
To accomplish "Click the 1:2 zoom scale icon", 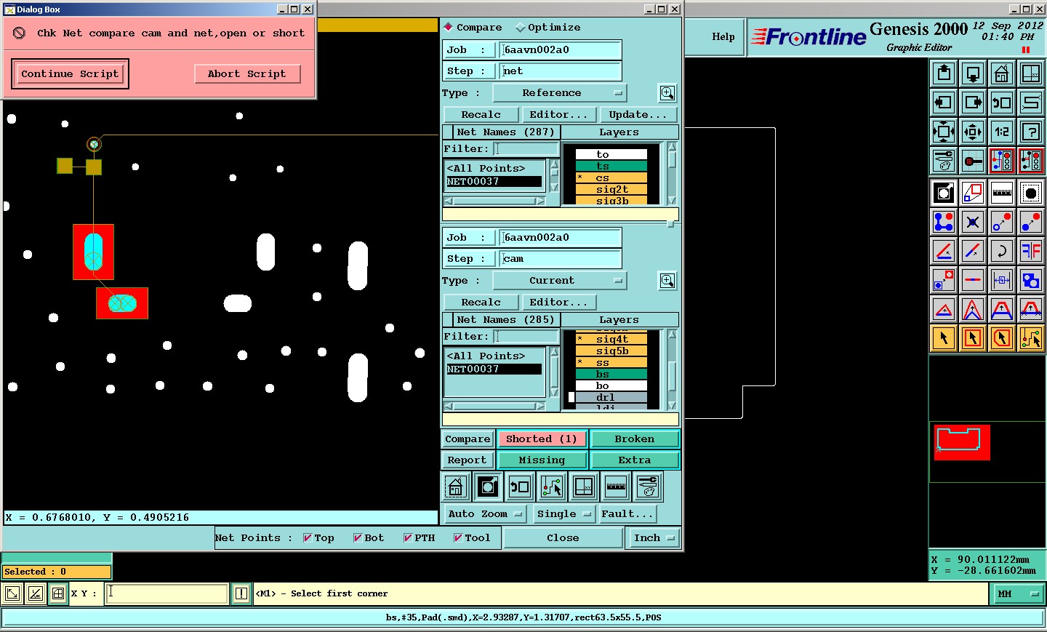I will [1002, 132].
